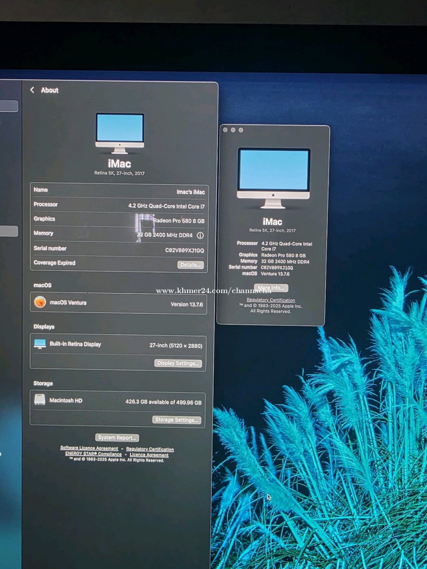Click the Macintosh HD drive icon
Viewport: 427px width, 569px height.
(39, 400)
